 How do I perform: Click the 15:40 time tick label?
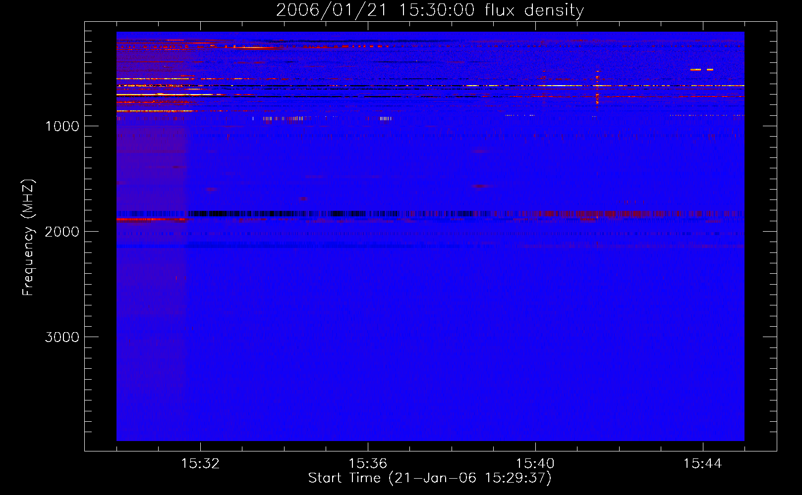[535, 464]
